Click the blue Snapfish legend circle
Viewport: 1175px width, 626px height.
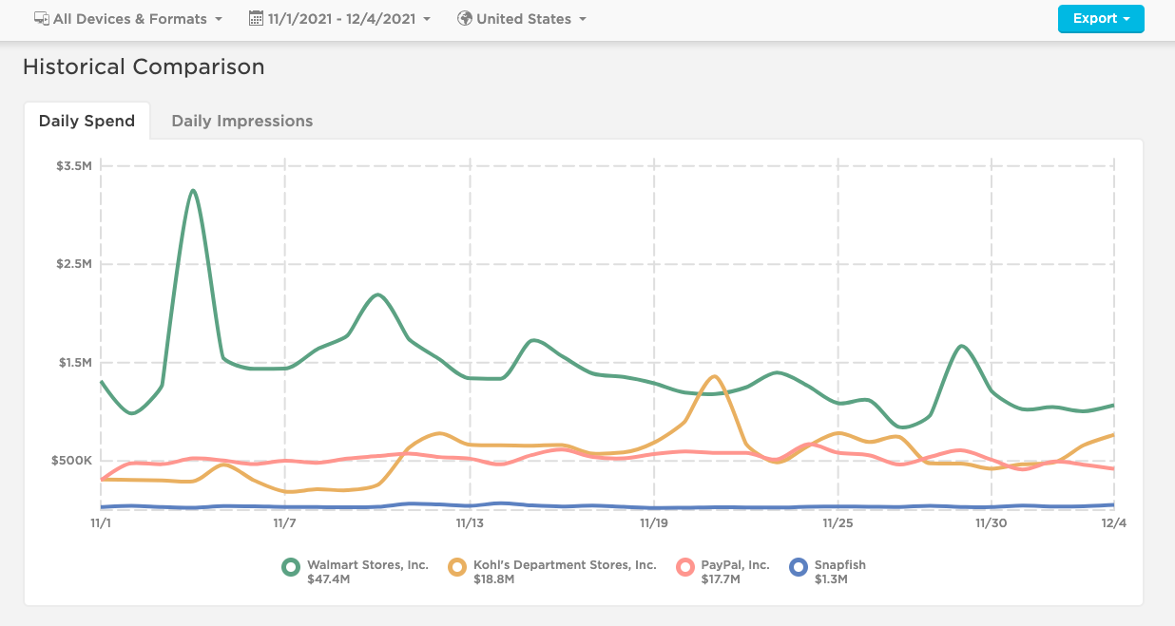[797, 567]
